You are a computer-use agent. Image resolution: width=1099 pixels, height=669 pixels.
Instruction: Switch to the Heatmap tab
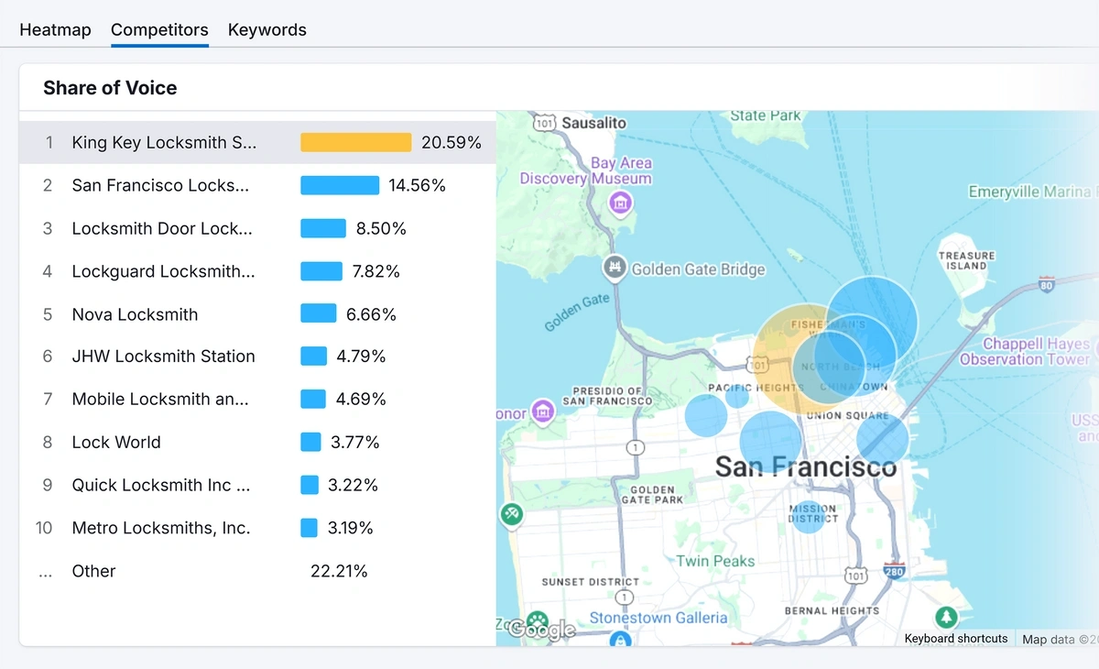(55, 29)
